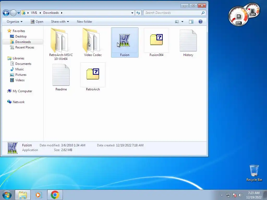
Task: Click the Refresh button beside address bar
Action: [x=138, y=13]
